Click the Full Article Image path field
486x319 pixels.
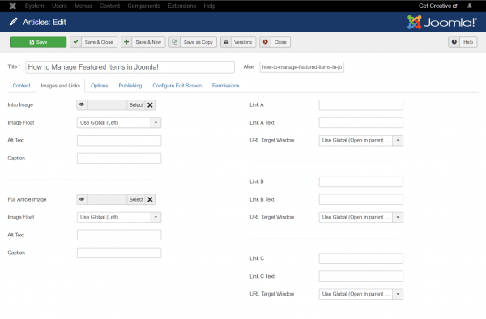coord(107,199)
